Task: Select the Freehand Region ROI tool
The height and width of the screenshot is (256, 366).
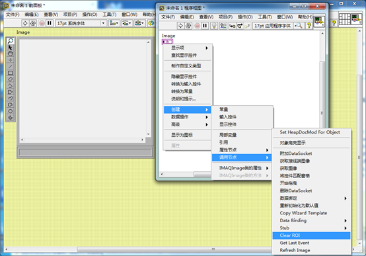Action: click(11, 105)
